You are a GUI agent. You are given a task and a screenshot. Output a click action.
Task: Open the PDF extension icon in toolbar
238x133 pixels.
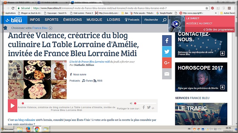click(x=229, y=8)
